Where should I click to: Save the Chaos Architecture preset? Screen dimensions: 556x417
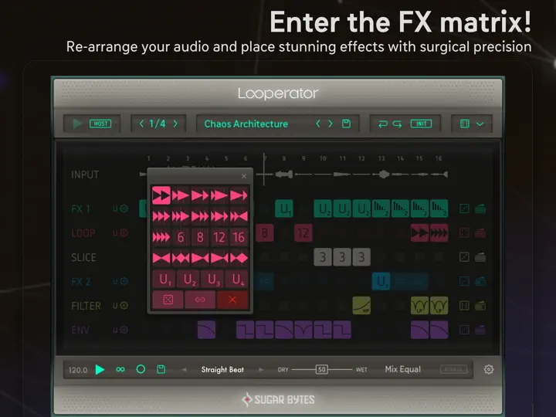tap(346, 124)
